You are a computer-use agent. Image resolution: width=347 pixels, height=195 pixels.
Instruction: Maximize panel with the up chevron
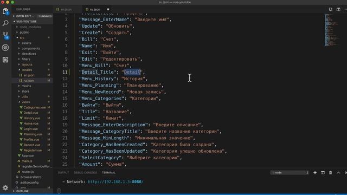pos(338,173)
